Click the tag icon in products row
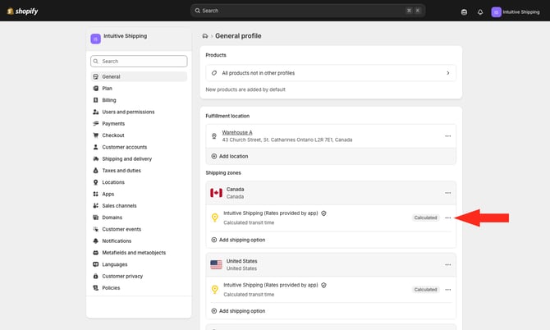Image resolution: width=550 pixels, height=330 pixels. (x=214, y=73)
